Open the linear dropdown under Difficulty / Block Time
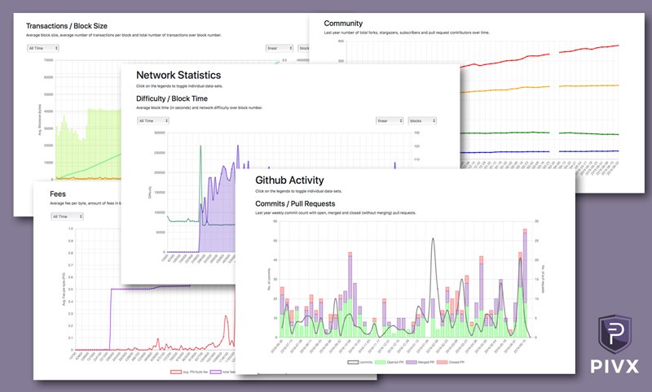The width and height of the screenshot is (652, 392). coord(390,120)
